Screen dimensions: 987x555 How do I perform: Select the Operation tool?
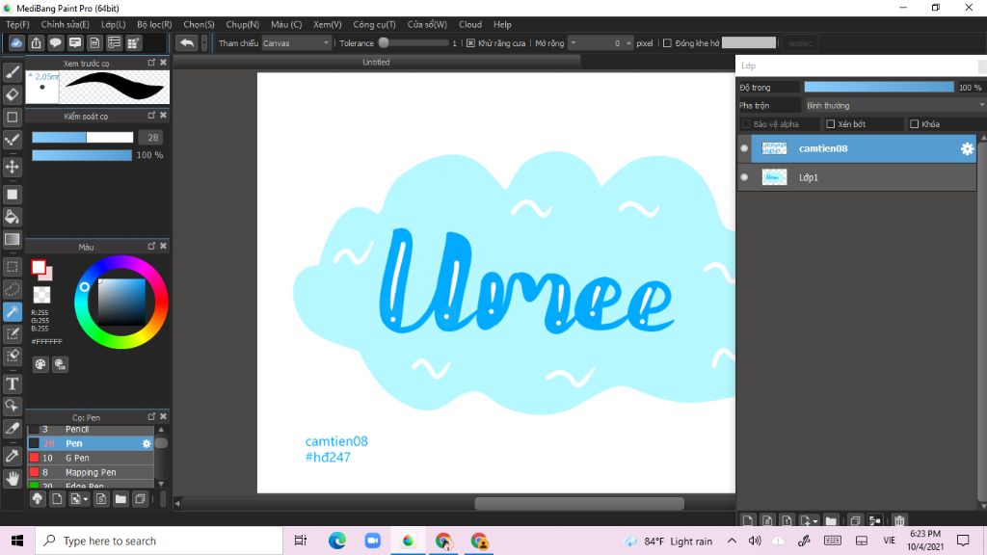(12, 406)
